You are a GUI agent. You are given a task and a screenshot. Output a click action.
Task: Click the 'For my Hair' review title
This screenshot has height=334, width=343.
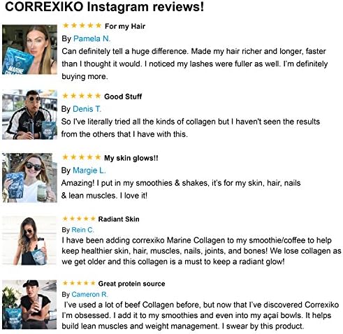click(x=125, y=27)
